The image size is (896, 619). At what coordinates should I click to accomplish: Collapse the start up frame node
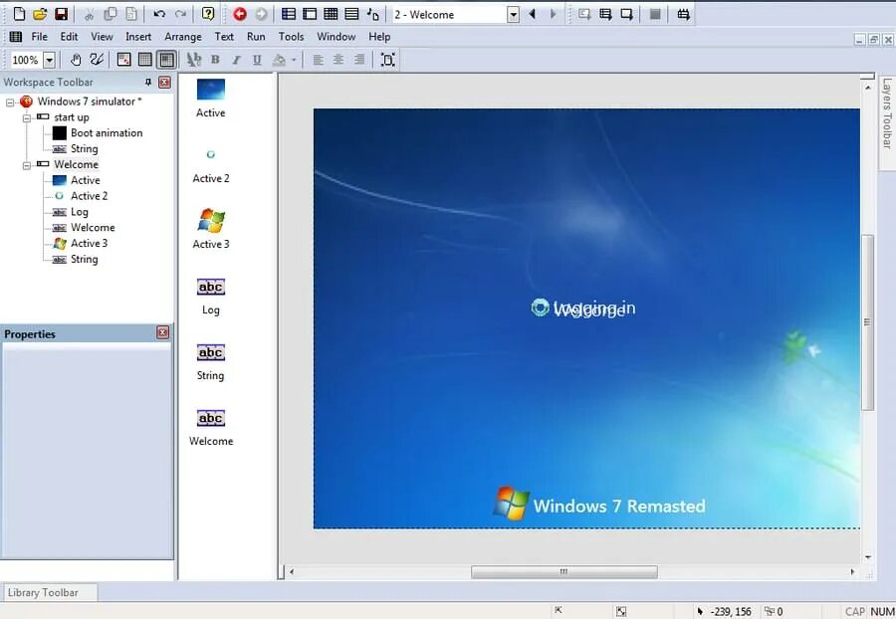coord(26,117)
